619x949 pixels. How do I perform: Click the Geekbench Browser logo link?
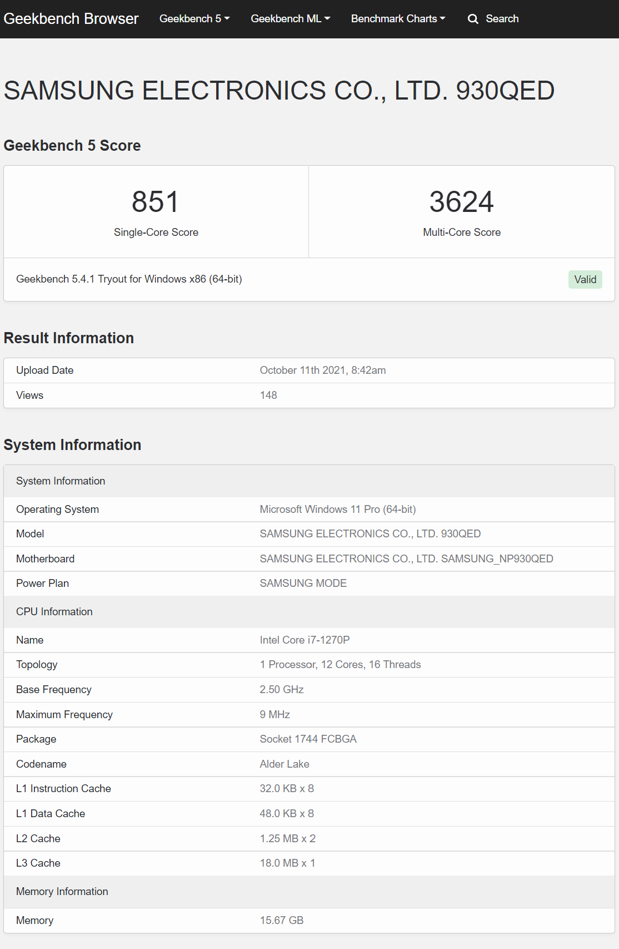71,19
